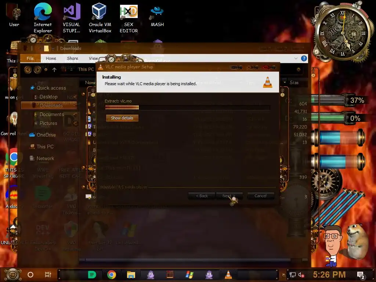Open the VLC cone taskbar icon
The image size is (376, 282).
pos(228,275)
